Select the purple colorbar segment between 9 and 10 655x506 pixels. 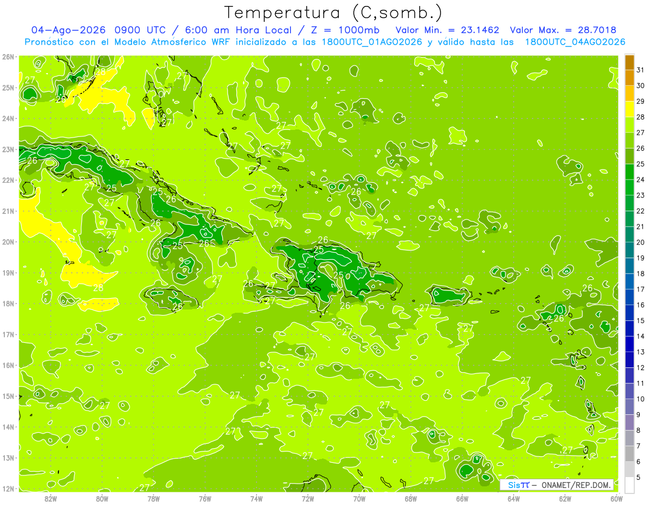tap(629, 406)
